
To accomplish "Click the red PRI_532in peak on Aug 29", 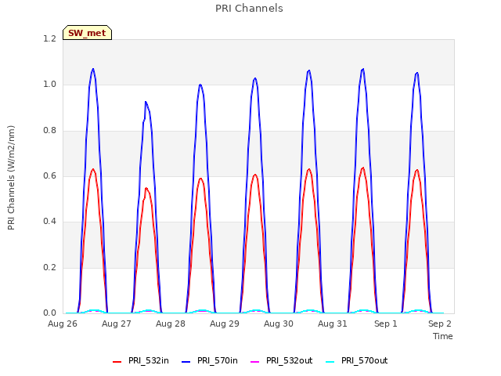I will 255,175.
